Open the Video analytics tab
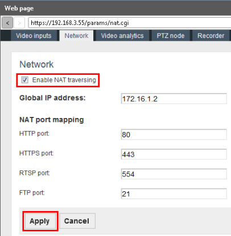This screenshot has height=236, width=231. [x=122, y=36]
